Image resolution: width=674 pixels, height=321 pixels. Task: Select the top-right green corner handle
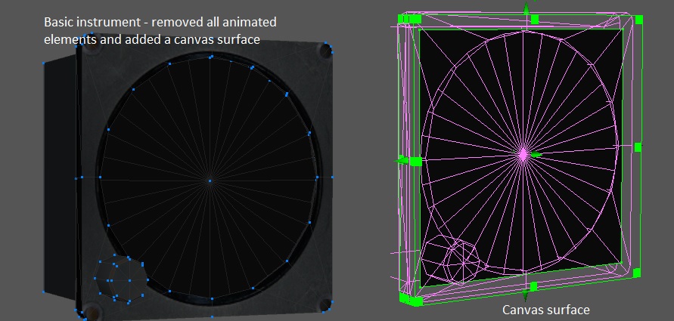pos(640,18)
